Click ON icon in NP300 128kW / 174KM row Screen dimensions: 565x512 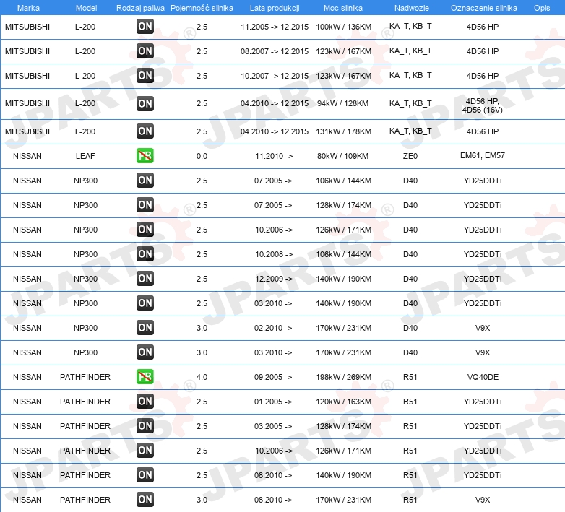[x=145, y=205]
